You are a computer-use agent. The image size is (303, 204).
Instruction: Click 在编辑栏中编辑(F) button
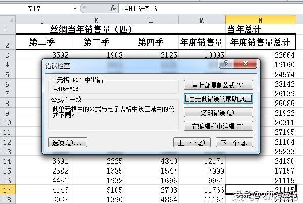coord(218,126)
